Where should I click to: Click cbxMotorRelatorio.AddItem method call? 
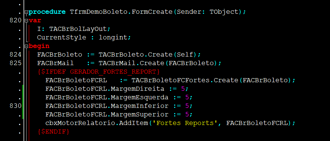pos(97,123)
